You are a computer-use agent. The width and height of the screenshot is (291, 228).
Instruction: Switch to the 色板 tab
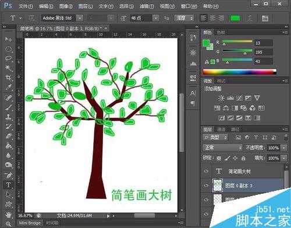(x=221, y=32)
